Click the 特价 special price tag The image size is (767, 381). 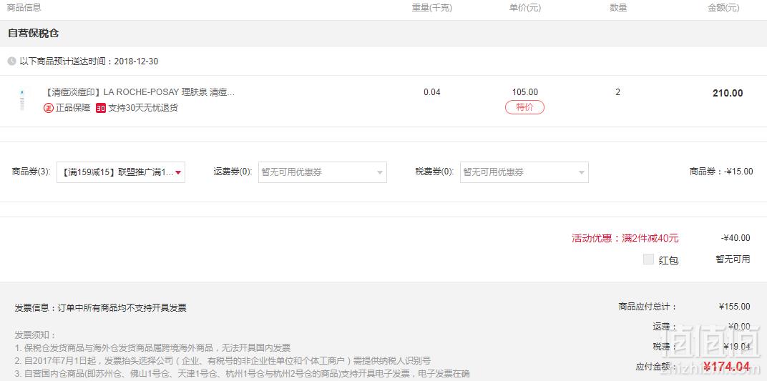[524, 107]
